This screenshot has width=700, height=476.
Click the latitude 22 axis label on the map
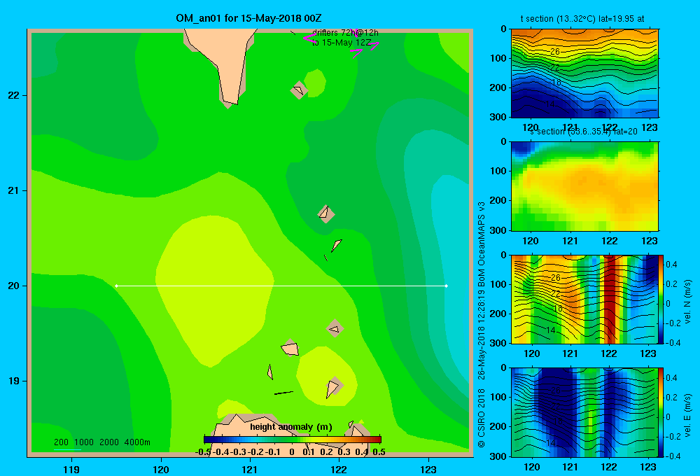tap(13, 96)
